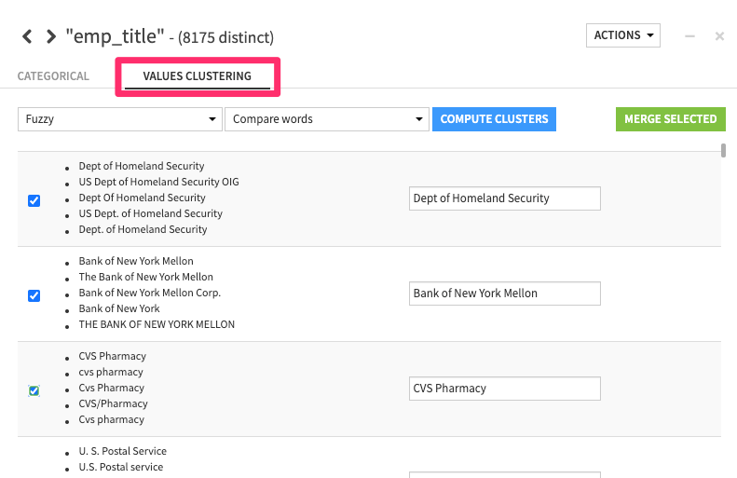The image size is (737, 478).
Task: Click the "emp_title" column heading
Action: click(x=116, y=37)
